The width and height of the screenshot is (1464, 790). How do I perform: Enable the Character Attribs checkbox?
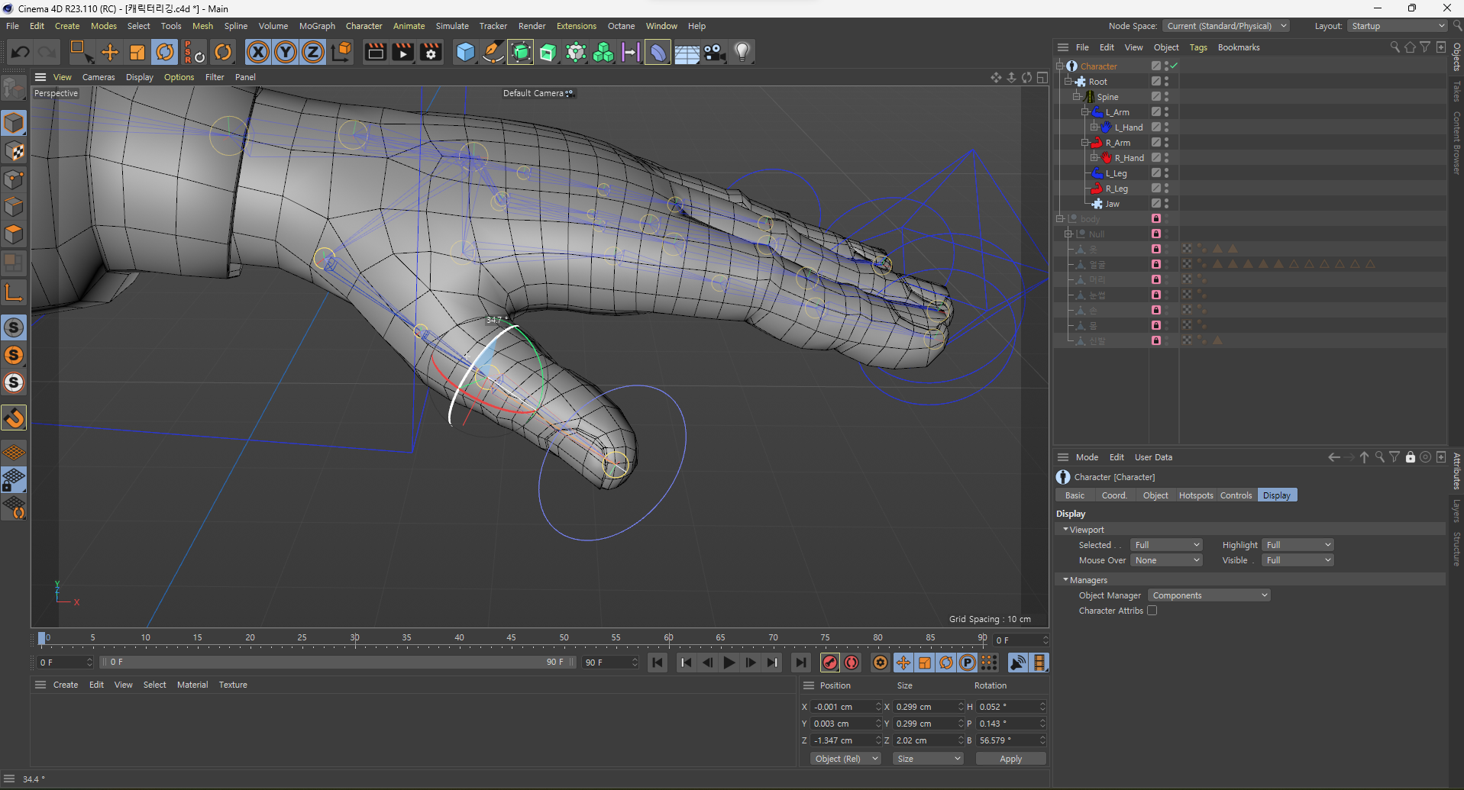click(x=1152, y=611)
